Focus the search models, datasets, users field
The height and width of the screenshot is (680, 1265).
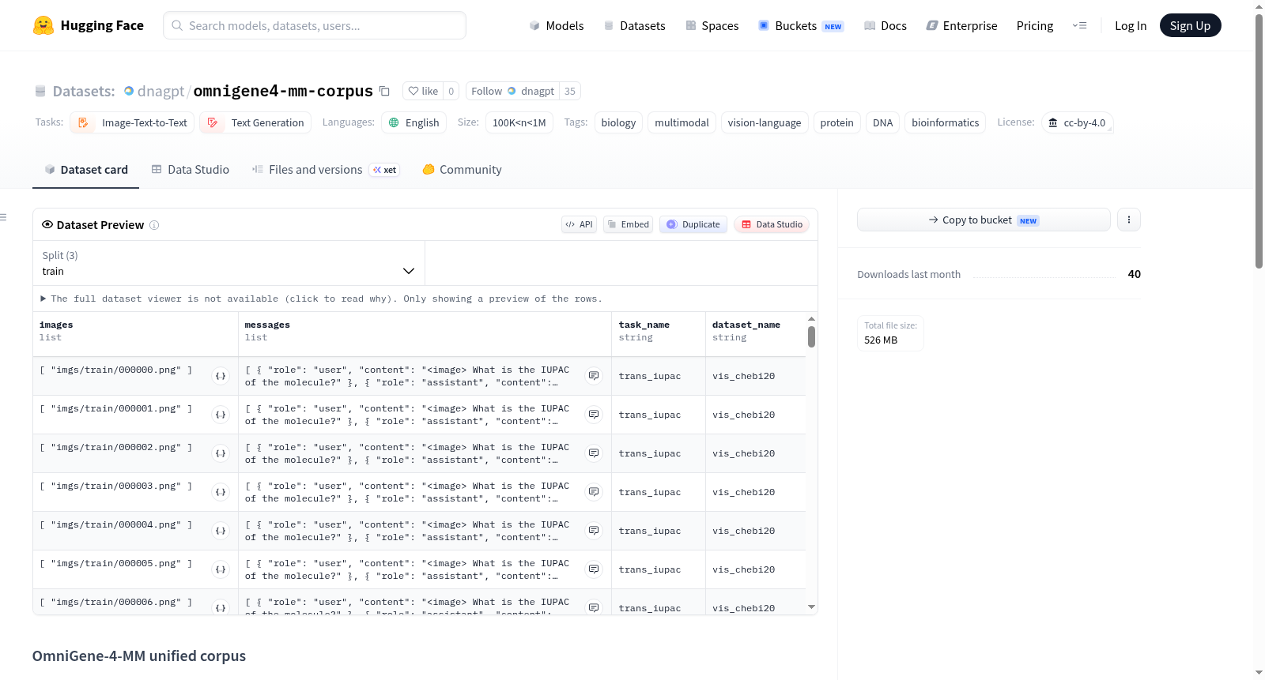pyautogui.click(x=315, y=25)
